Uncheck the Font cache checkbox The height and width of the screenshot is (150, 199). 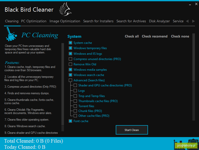[x=71, y=121]
